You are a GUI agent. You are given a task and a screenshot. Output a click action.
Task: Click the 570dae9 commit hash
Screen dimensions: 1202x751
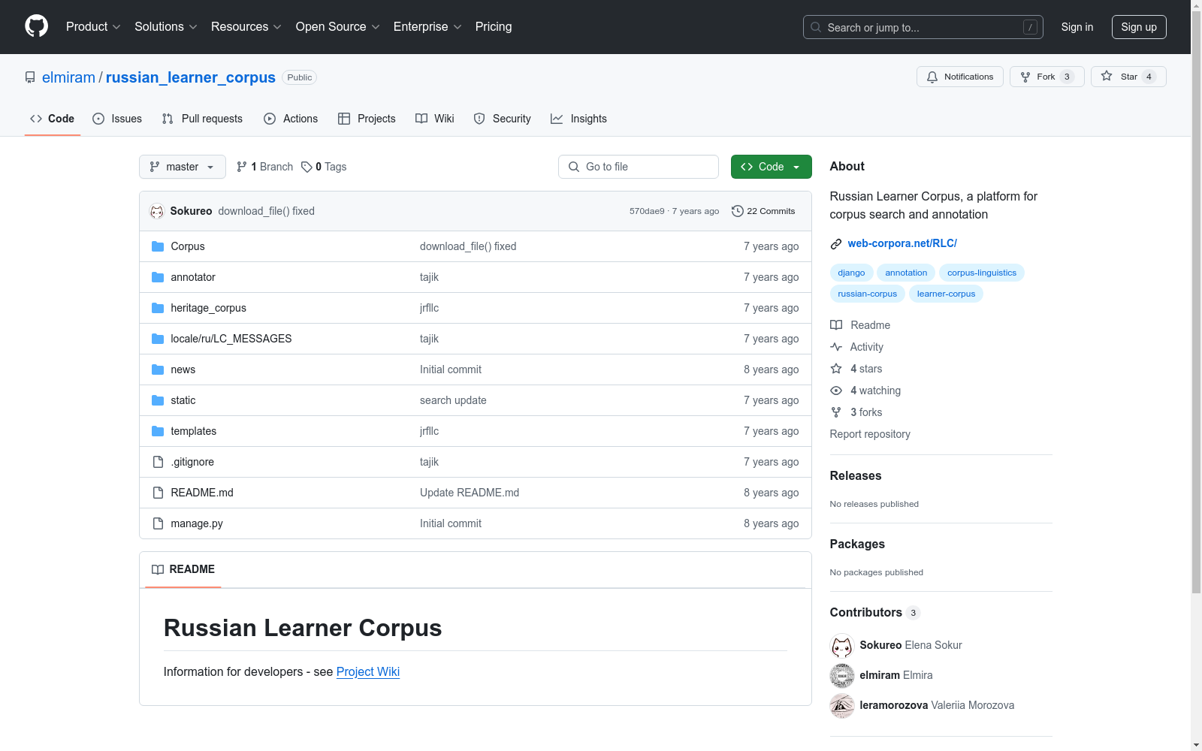(x=647, y=211)
